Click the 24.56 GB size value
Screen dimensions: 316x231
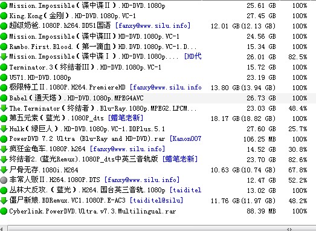[261, 36]
